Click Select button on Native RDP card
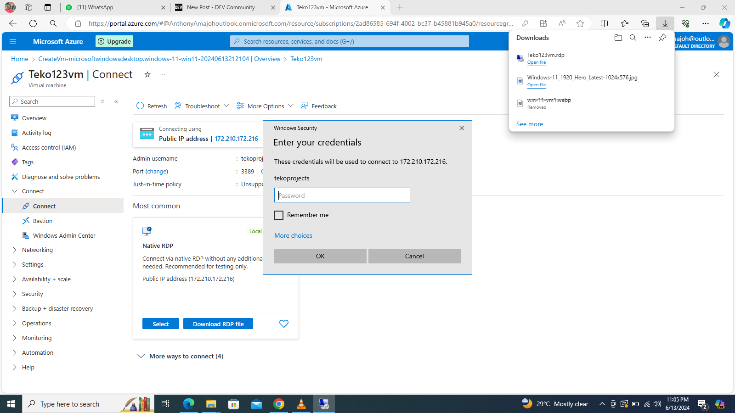The height and width of the screenshot is (413, 735). click(x=161, y=324)
